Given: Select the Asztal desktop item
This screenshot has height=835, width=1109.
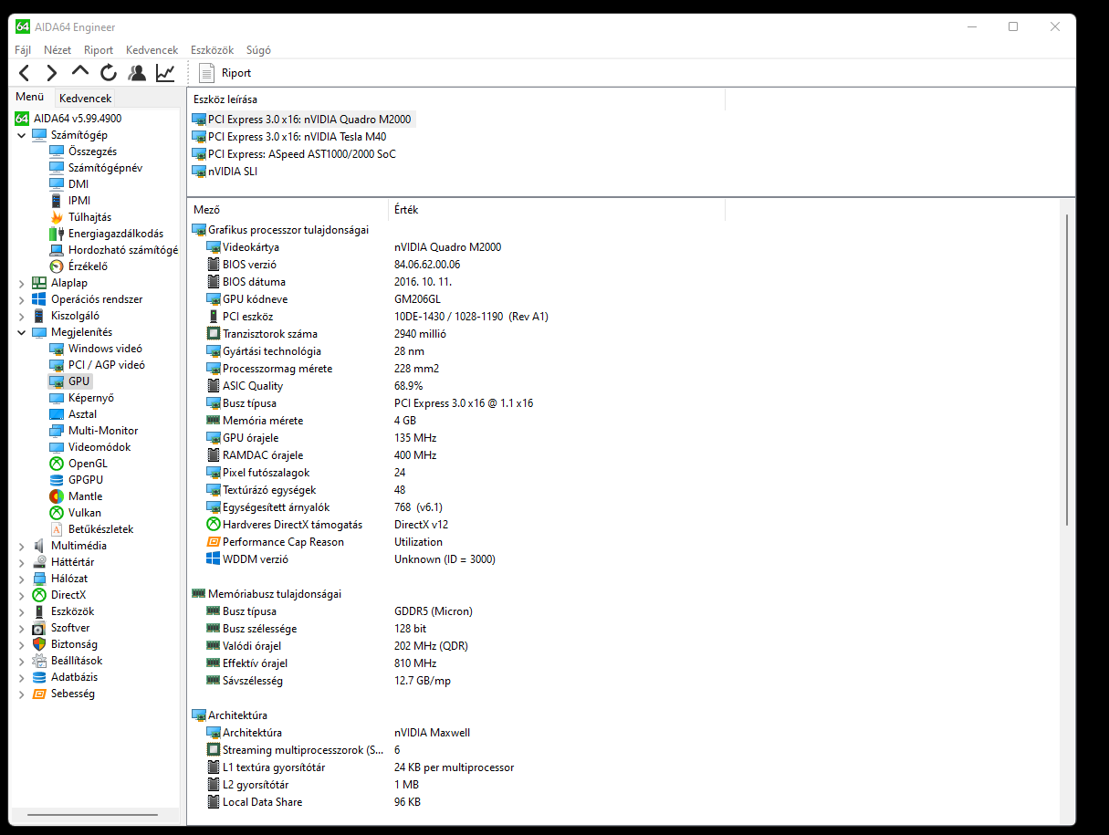Looking at the screenshot, I should [x=73, y=414].
